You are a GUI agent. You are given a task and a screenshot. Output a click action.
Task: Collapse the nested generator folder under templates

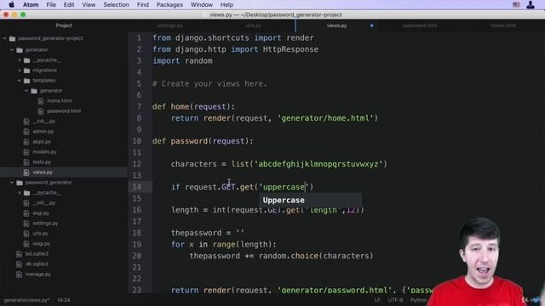pos(26,91)
